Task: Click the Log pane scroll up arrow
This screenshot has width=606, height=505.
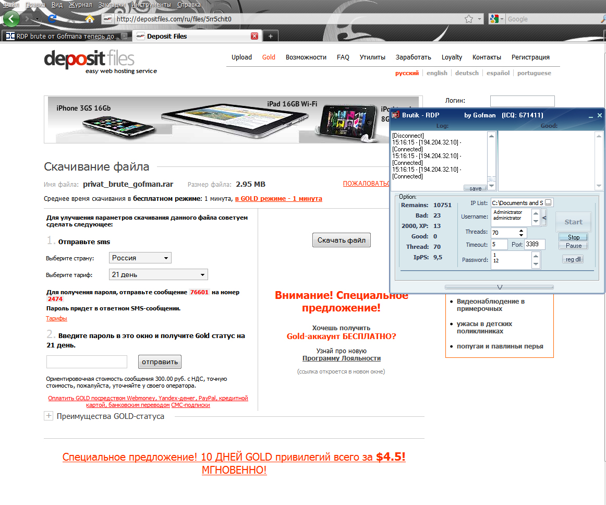Action: 491,136
